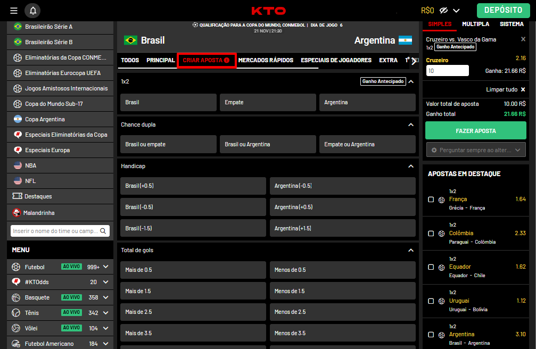The height and width of the screenshot is (349, 536).
Task: Pick Brasil ou Argentina double chance
Action: [268, 144]
